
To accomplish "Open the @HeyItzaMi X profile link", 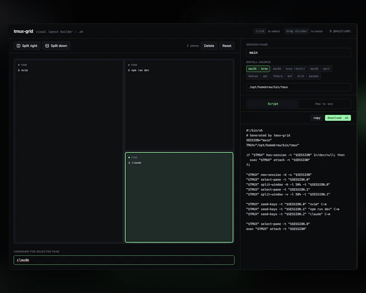I will (x=340, y=31).
